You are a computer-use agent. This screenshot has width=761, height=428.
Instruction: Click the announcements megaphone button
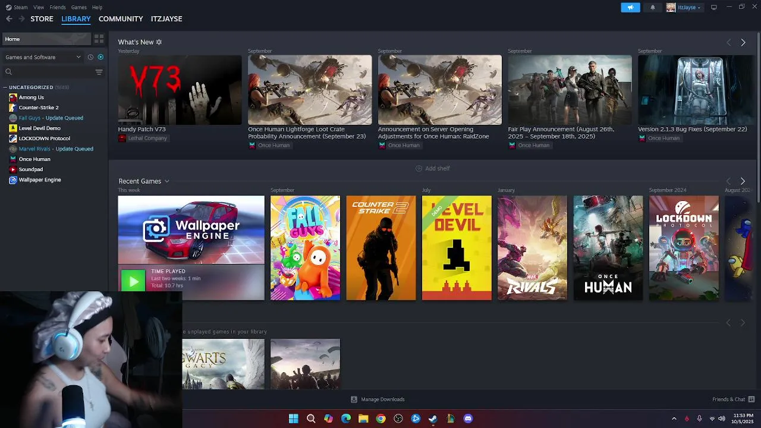coord(631,7)
